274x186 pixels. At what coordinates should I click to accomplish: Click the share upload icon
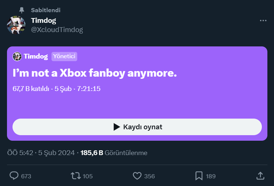pyautogui.click(x=260, y=176)
